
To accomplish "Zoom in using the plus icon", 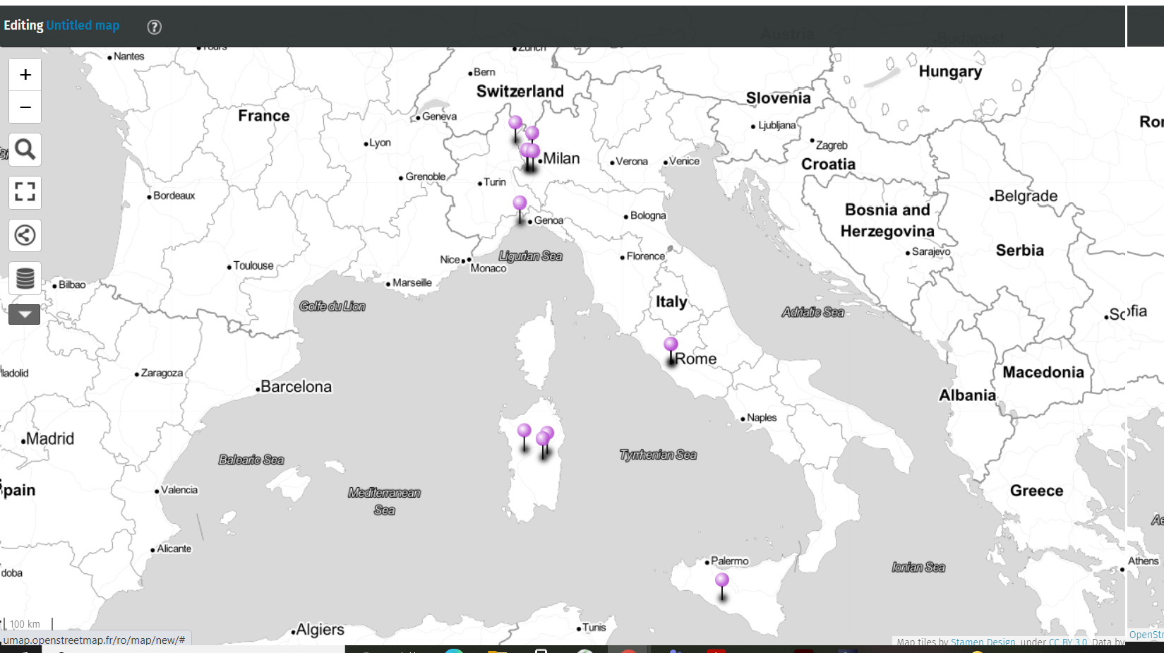I will [x=25, y=73].
